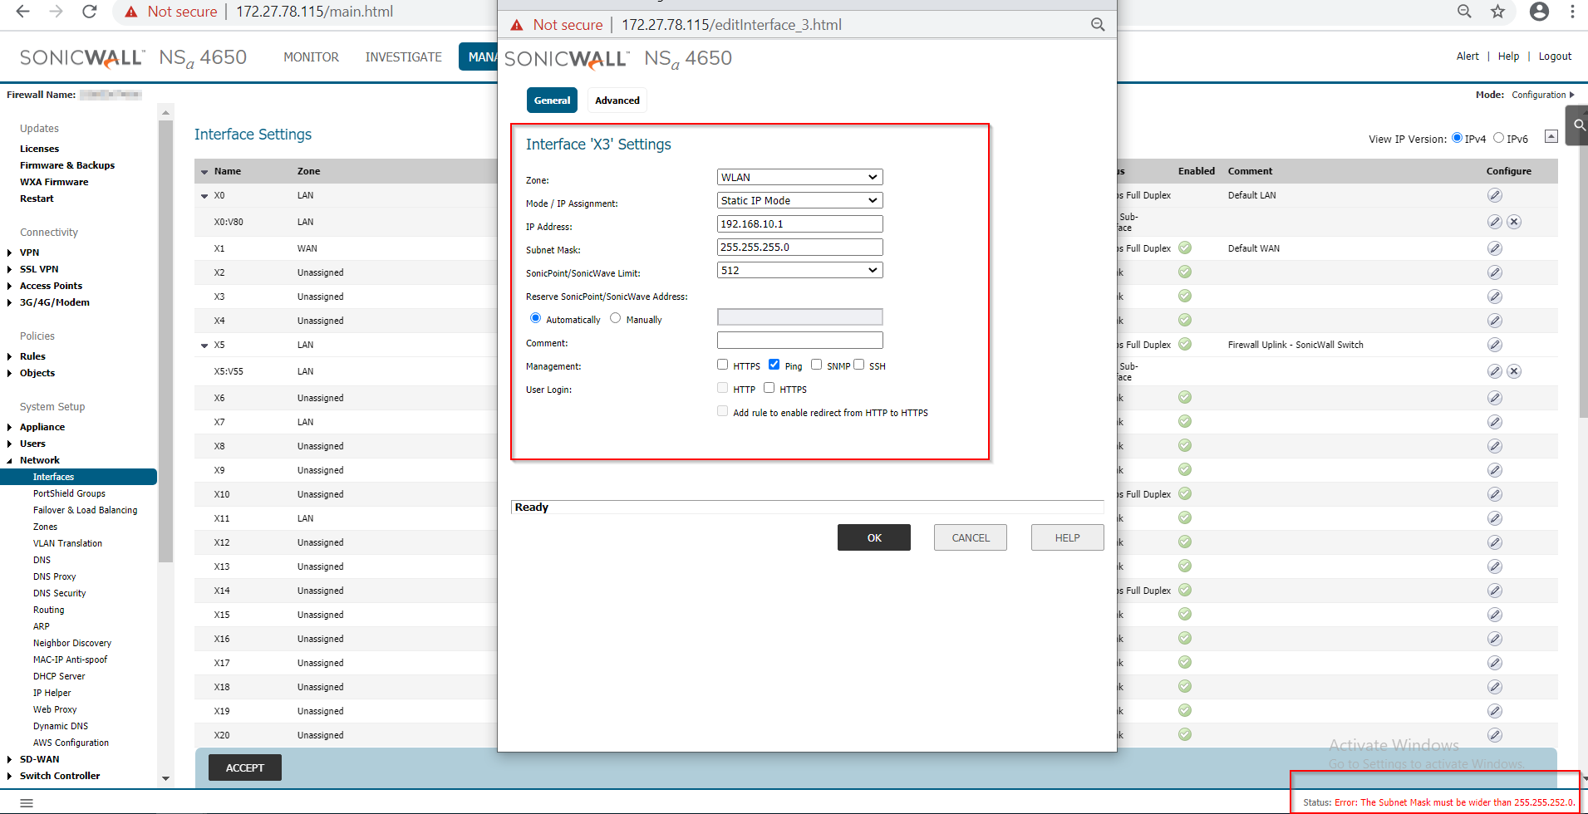This screenshot has height=814, width=1588.
Task: Edit the Firewall Uplink - SonicWall Switch interface
Action: pos(1494,345)
